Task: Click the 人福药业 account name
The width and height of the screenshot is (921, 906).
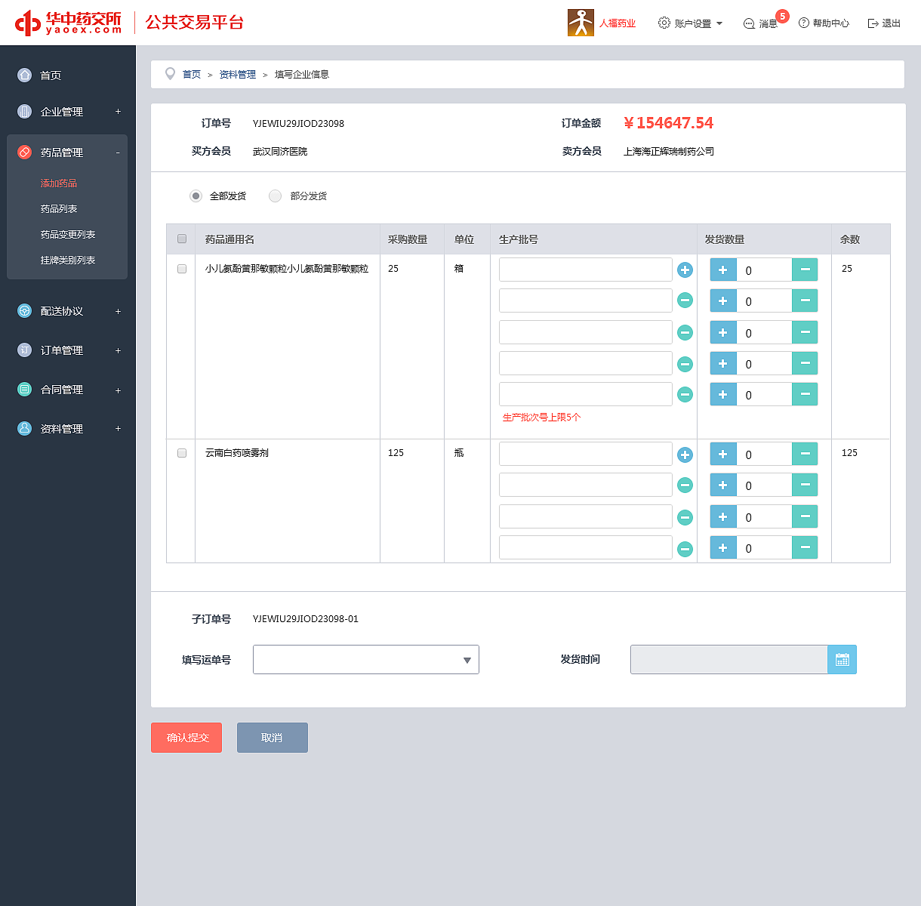Action: (x=618, y=23)
